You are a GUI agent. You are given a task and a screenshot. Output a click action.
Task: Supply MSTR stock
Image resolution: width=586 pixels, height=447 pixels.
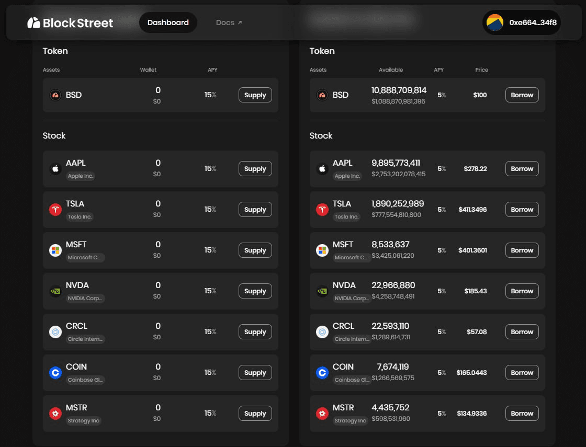[x=255, y=413]
